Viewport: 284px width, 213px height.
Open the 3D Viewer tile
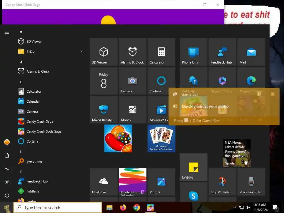(x=104, y=52)
